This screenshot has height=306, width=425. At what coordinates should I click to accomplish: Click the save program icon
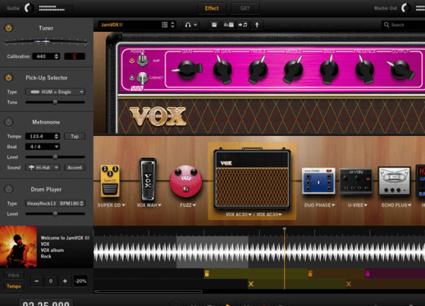pos(214,25)
